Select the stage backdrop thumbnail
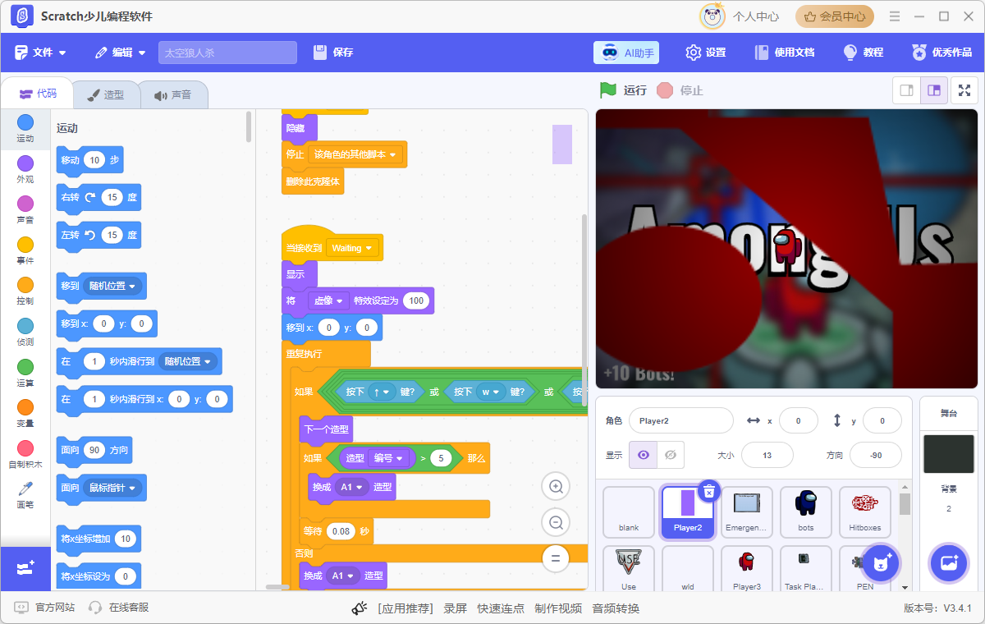Screen dimensions: 985x624 [x=948, y=454]
